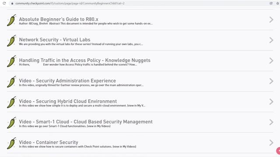Open Handling Traffic in the Access Policy
The width and height of the screenshot is (280, 157).
(84, 60)
